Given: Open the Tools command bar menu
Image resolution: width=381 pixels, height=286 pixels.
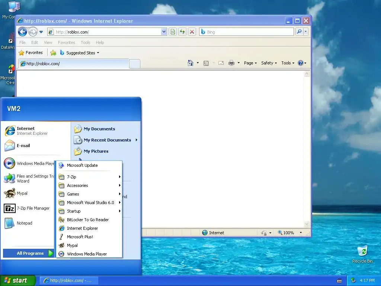Looking at the screenshot, I should [x=288, y=63].
